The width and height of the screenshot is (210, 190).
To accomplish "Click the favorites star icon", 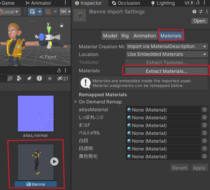I will tap(50, 78).
